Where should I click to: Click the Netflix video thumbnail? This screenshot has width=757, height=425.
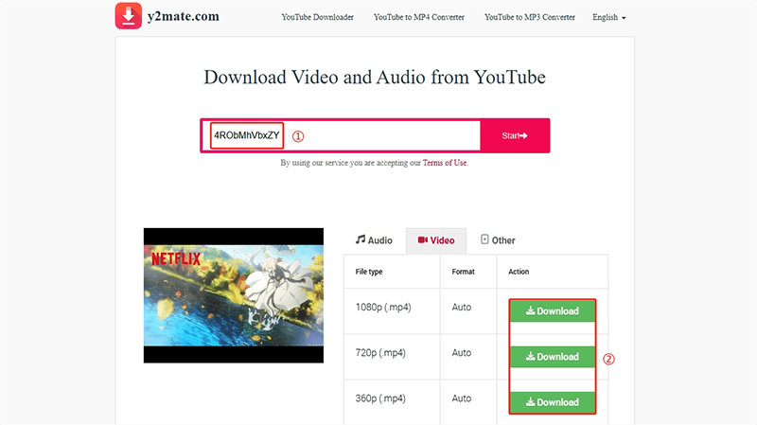pos(233,294)
